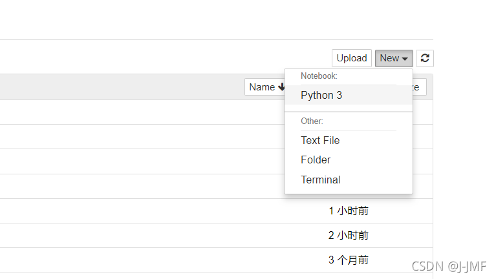Screen dimensions: 496x279
Task: Click the Upload button
Action: [x=352, y=58]
